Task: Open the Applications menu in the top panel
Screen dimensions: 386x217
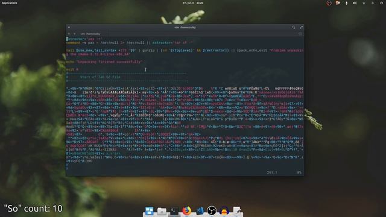Action: click(10, 3)
